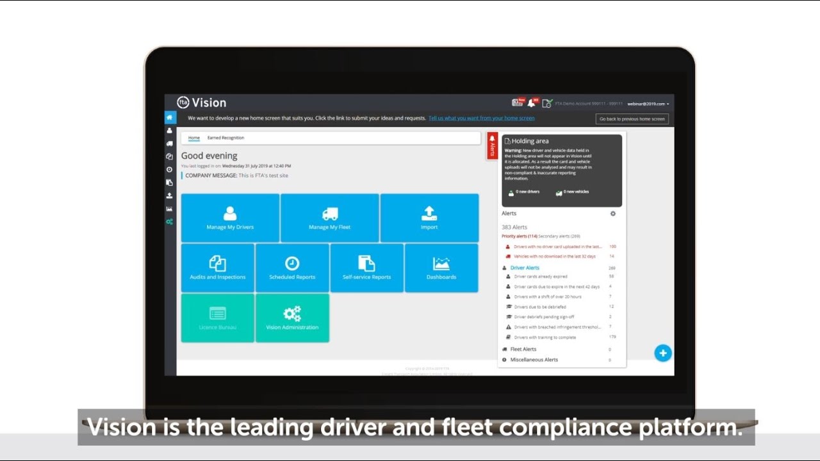This screenshot has height=461, width=820.
Task: Click the document checkmark icon in header
Action: tap(546, 103)
